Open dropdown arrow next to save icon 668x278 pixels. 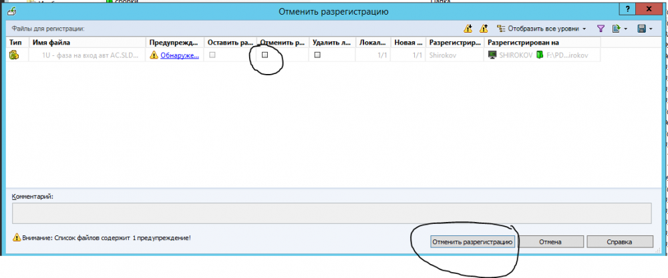click(x=651, y=29)
